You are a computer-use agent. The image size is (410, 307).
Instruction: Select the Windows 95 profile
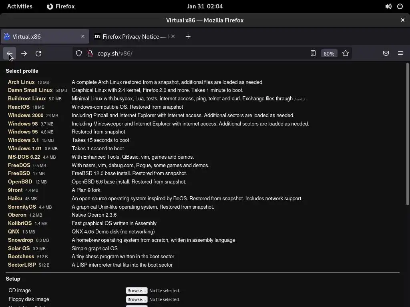coord(23,132)
